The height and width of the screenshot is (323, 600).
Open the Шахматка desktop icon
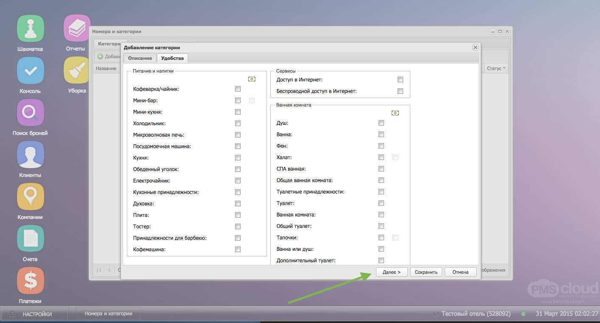coord(30,28)
